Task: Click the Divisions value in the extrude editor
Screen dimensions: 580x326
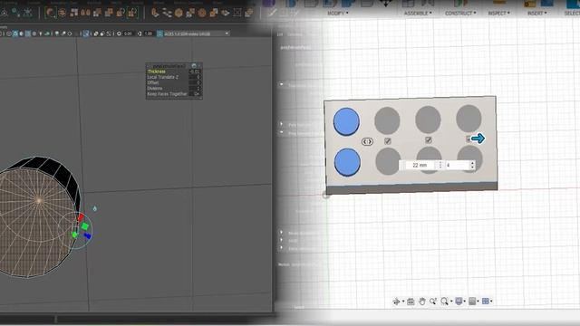Action: click(x=195, y=89)
